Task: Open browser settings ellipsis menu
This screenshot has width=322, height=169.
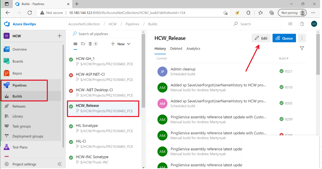Action: tap(313, 13)
